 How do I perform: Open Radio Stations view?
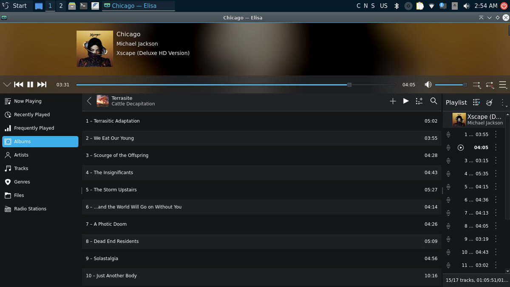pos(40,209)
